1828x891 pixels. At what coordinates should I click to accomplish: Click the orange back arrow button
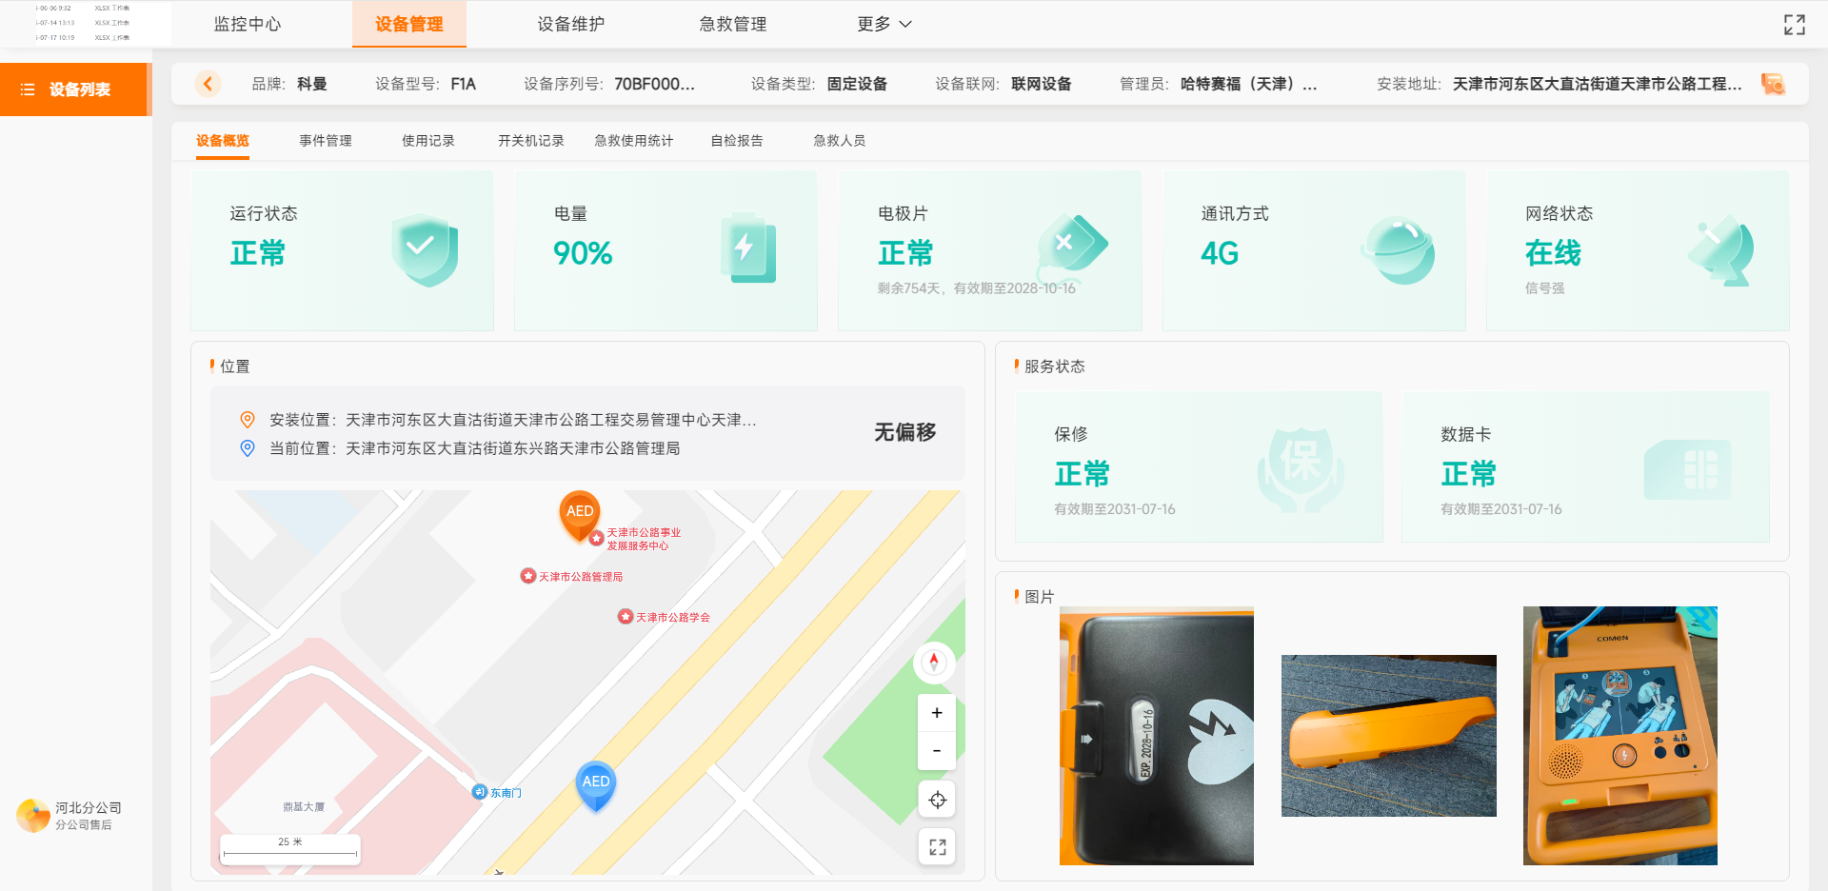click(208, 84)
